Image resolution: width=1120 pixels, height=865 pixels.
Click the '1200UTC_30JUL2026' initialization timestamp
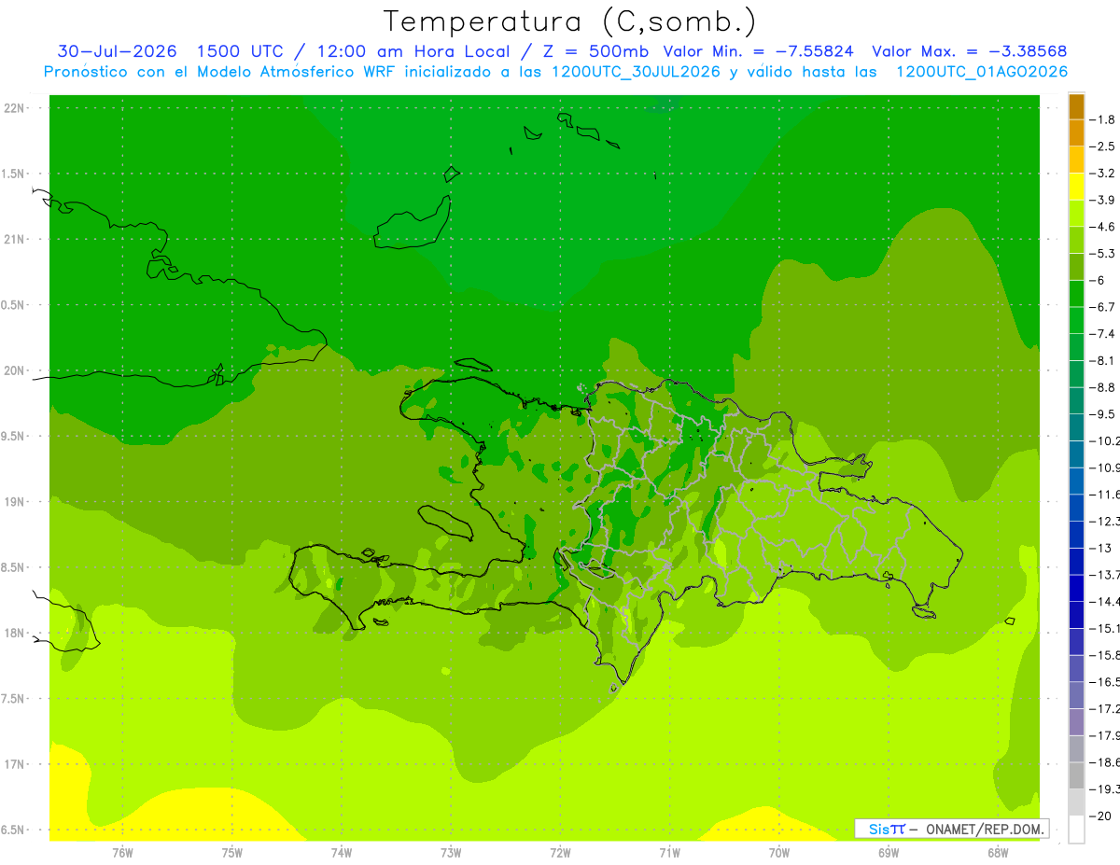(636, 72)
